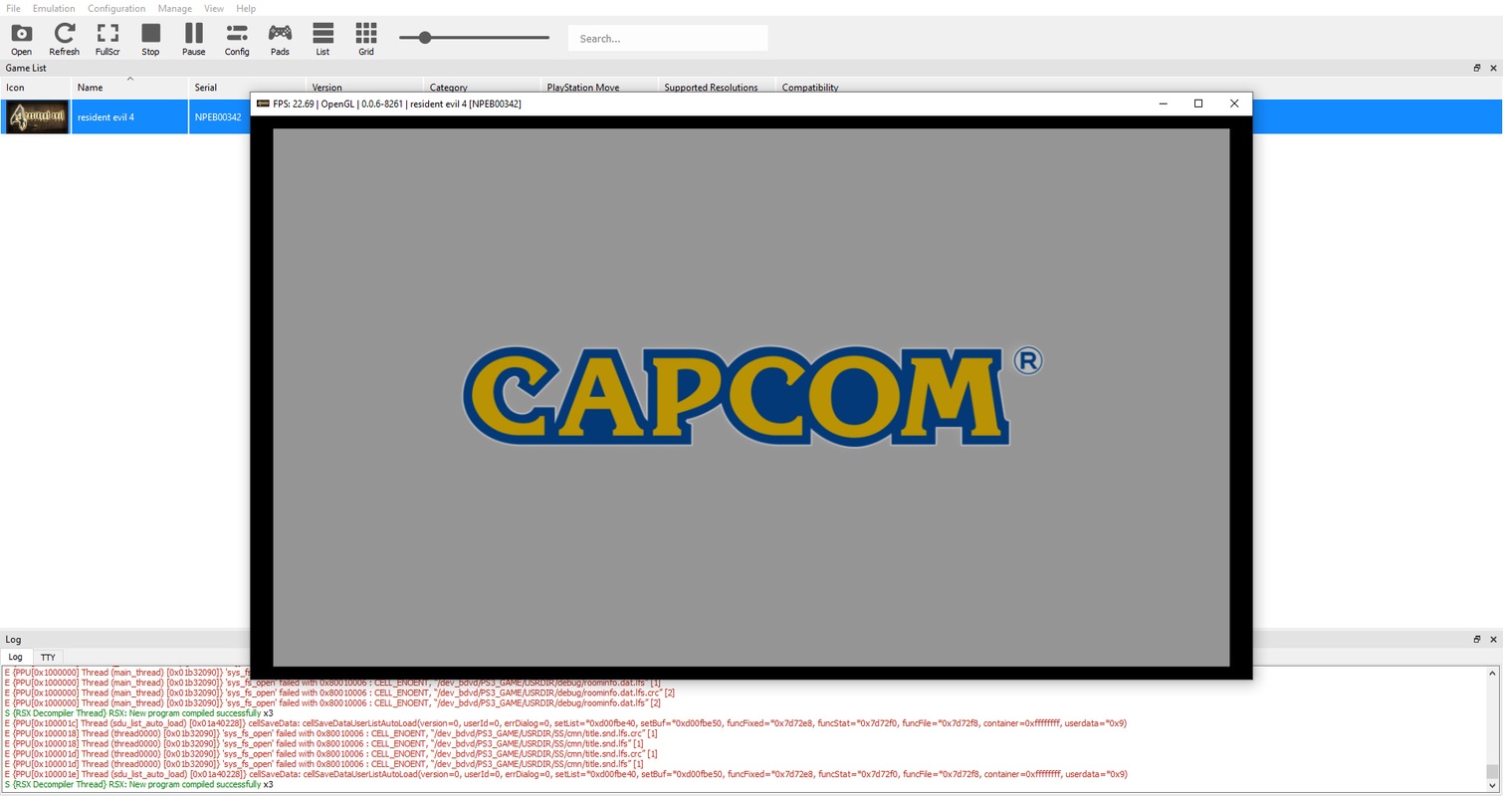Close the Game List panel

(1492, 68)
